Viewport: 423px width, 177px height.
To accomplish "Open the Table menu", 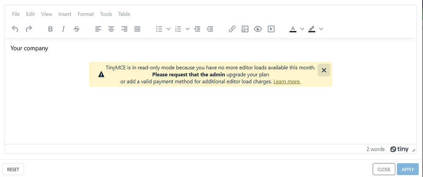I will coord(124,14).
